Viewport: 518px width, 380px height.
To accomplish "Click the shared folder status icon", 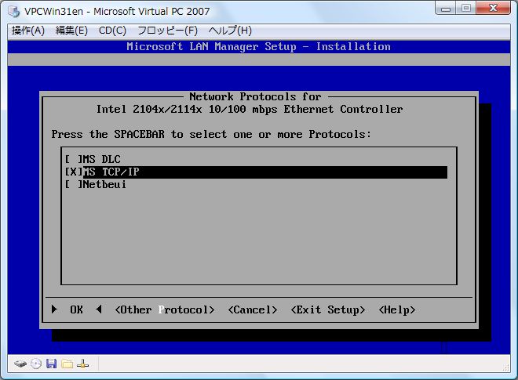I will pos(67,364).
